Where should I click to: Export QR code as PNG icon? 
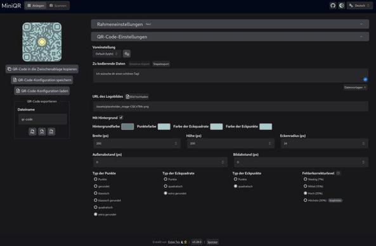[32, 132]
